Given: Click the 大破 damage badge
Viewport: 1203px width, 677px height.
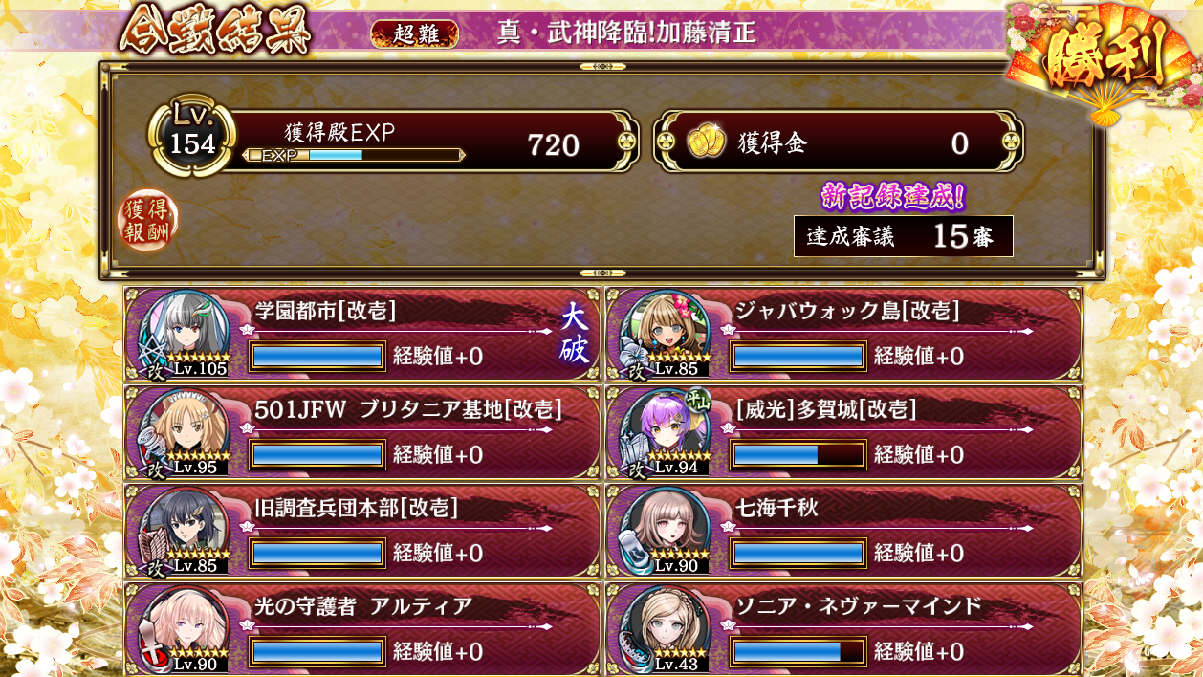Looking at the screenshot, I should coord(574,334).
